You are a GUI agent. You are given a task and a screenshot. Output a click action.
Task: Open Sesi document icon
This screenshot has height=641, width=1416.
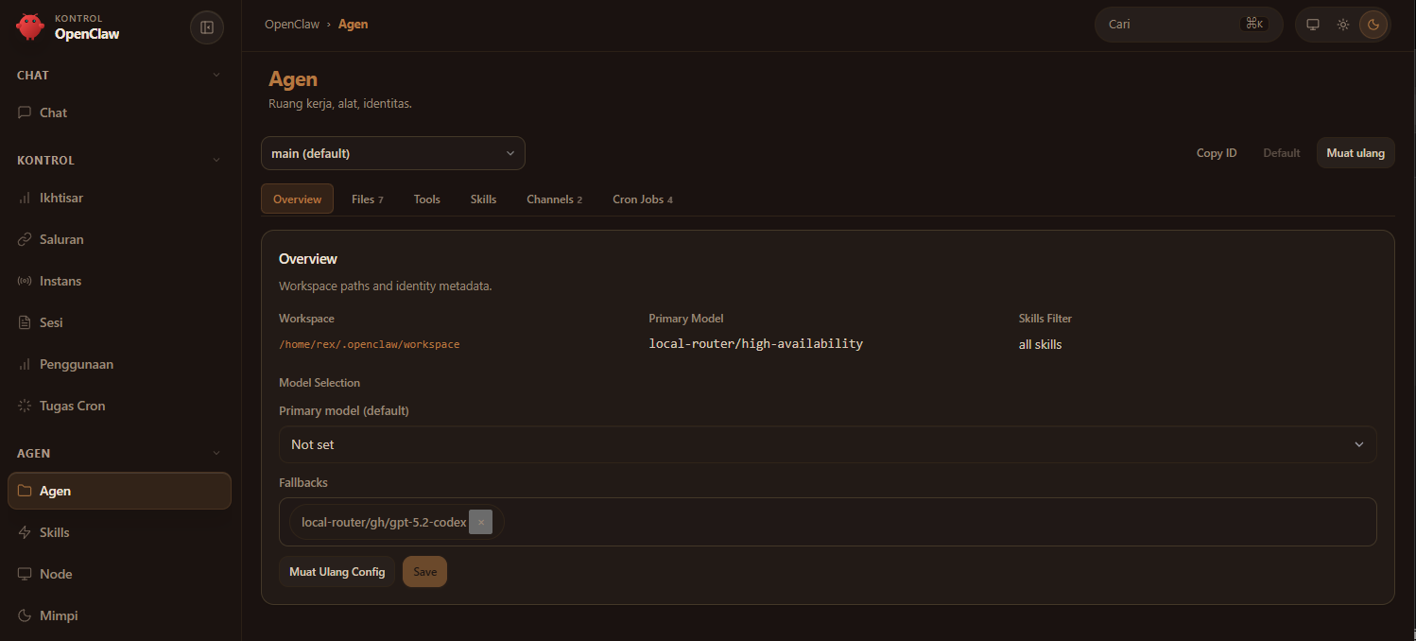(25, 322)
